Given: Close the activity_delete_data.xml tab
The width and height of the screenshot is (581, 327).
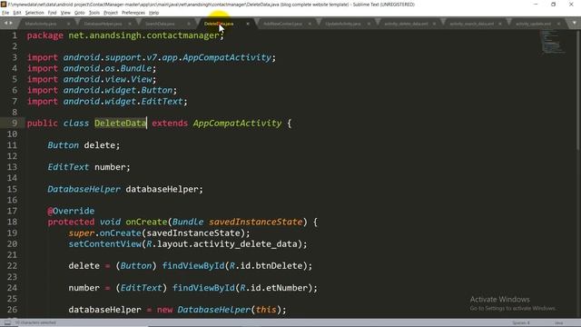Looking at the screenshot, I should coord(434,24).
